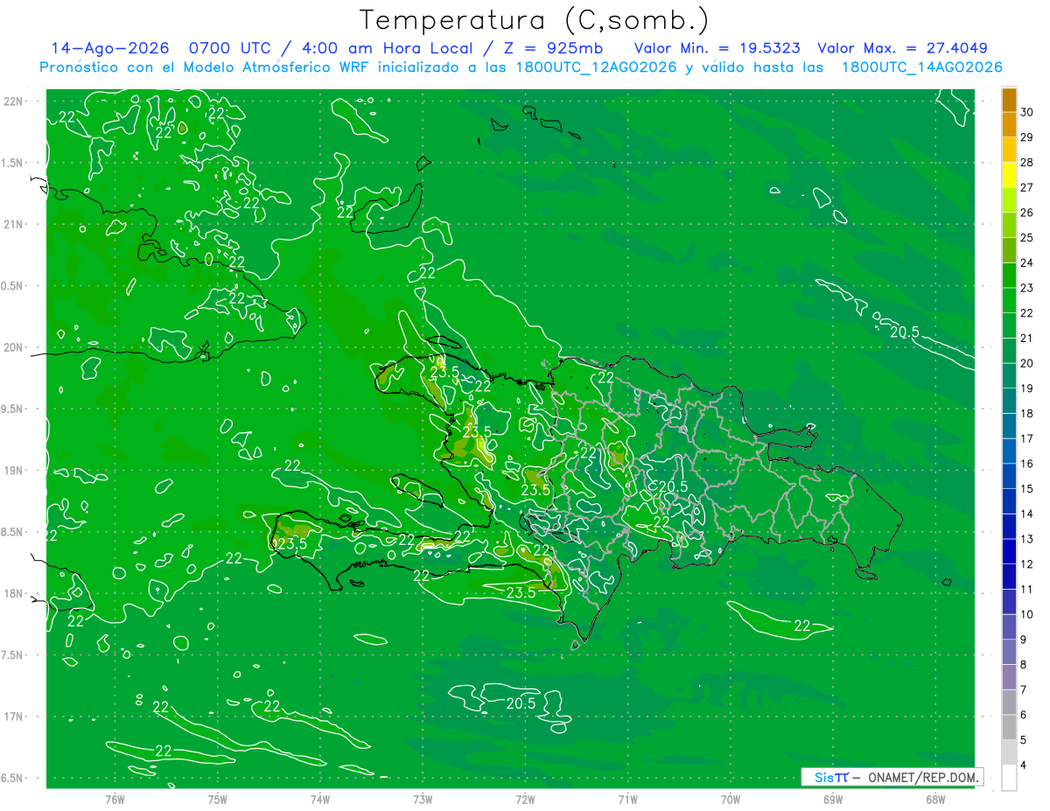Screen dimensions: 1050x811
Task: Click the legend value "28"
Action: tap(1028, 163)
